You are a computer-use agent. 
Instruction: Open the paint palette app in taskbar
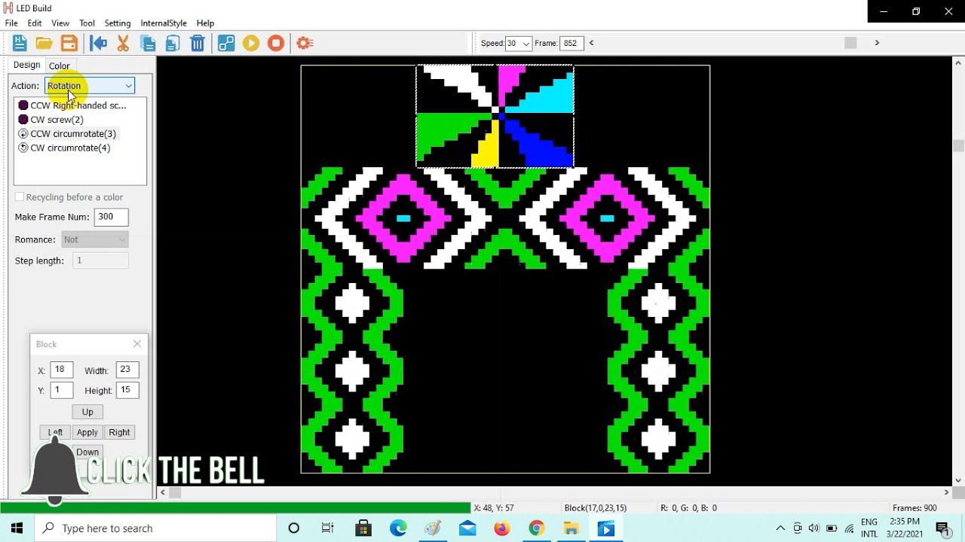point(433,528)
